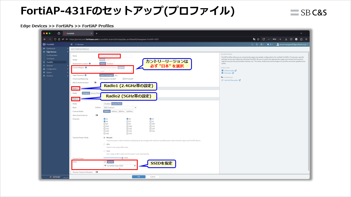Expand the Network sidebar menu
The height and width of the screenshot is (197, 351).
[x=55, y=65]
